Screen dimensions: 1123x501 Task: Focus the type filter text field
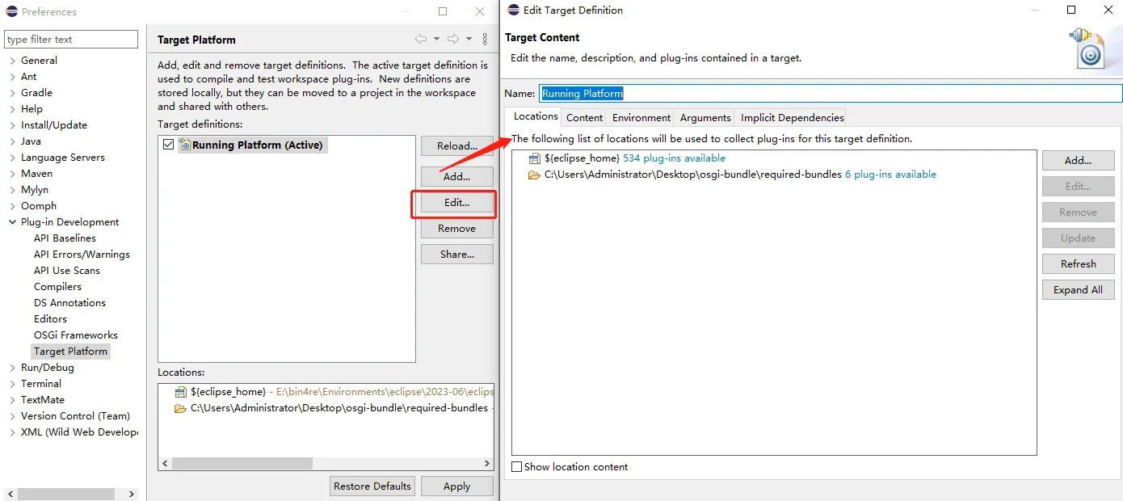[71, 40]
